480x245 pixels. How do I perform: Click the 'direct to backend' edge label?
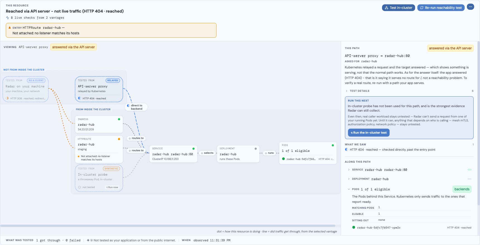tap(136, 107)
